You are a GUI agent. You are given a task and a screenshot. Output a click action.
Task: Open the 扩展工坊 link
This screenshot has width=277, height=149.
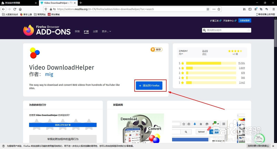pos(216,21)
